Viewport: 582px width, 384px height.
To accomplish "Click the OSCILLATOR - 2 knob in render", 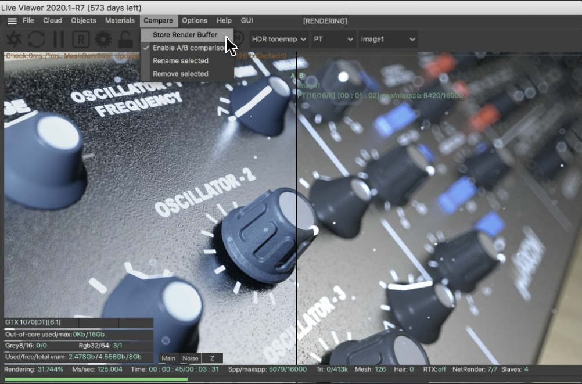I will point(270,236).
